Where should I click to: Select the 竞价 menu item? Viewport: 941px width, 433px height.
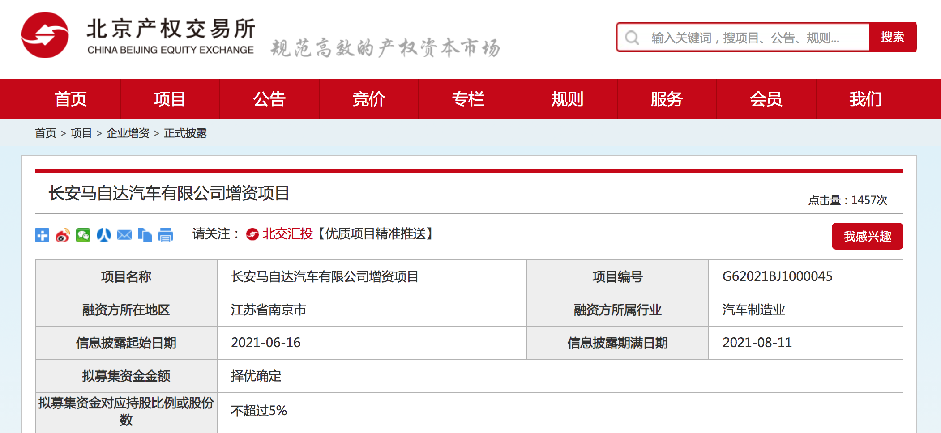[368, 99]
